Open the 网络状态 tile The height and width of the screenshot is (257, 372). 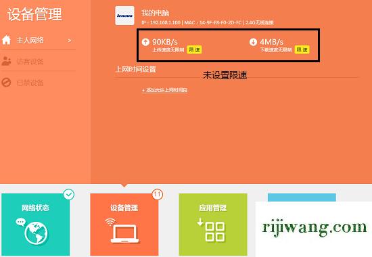tap(35, 225)
